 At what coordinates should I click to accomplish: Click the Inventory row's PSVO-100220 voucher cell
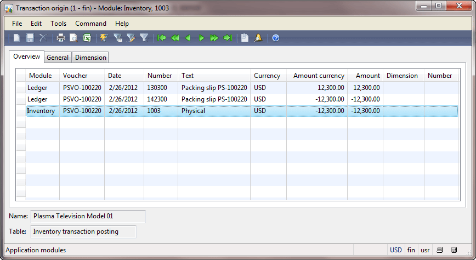[82, 111]
